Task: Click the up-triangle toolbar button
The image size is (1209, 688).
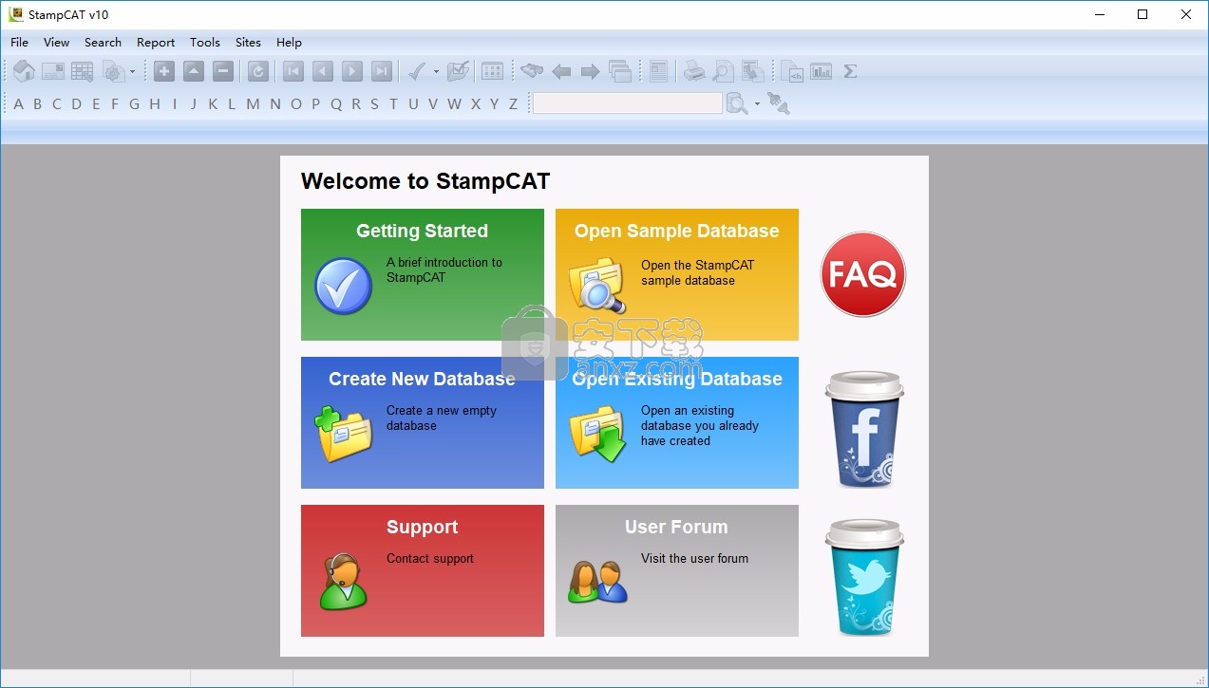Action: click(x=194, y=71)
